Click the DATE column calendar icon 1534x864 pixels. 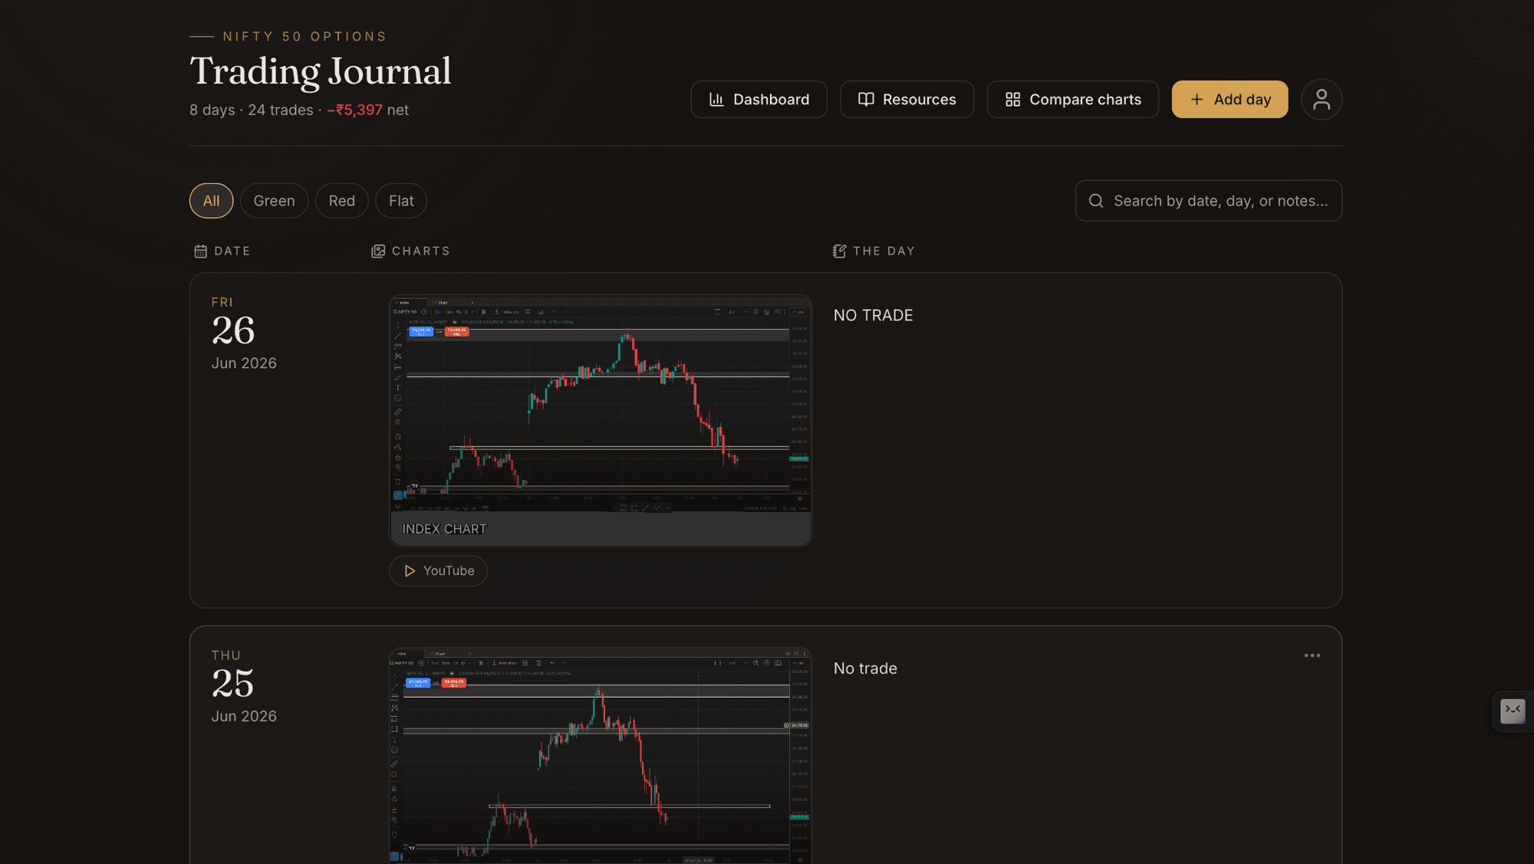(201, 251)
